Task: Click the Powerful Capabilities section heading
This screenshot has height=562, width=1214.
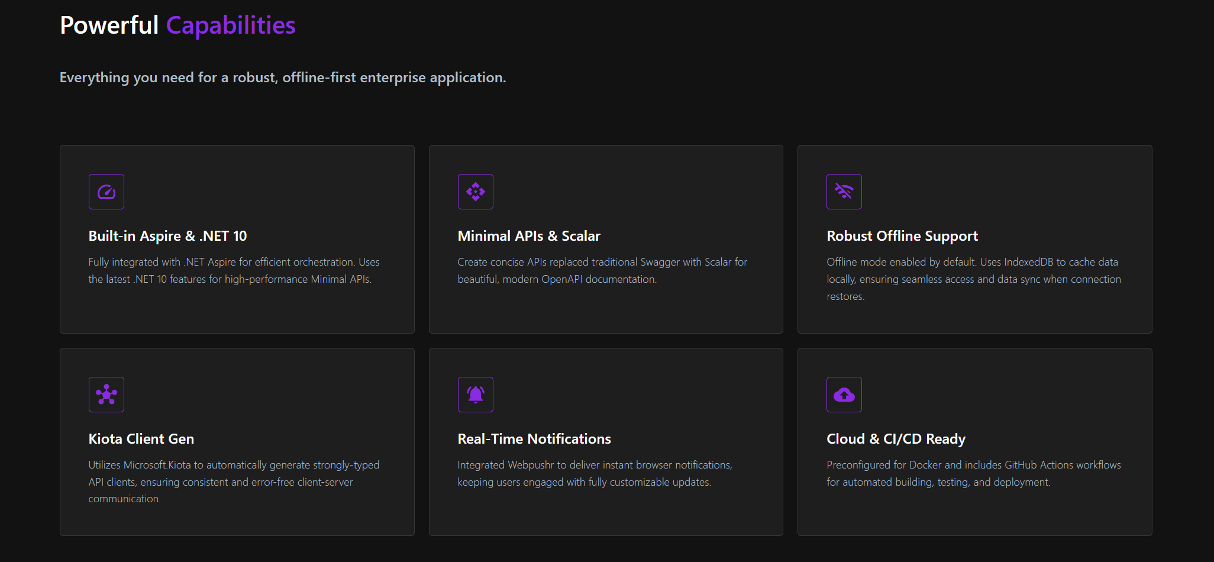Action: [x=177, y=25]
